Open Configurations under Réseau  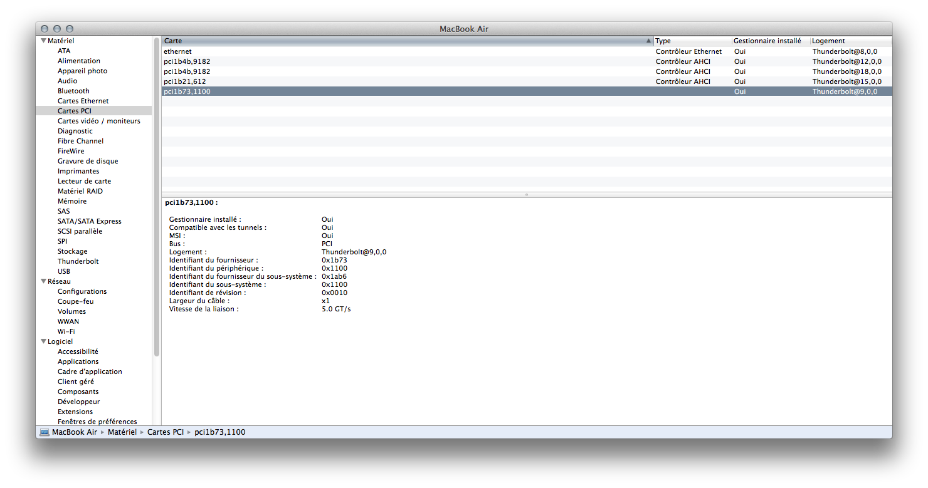pyautogui.click(x=82, y=291)
